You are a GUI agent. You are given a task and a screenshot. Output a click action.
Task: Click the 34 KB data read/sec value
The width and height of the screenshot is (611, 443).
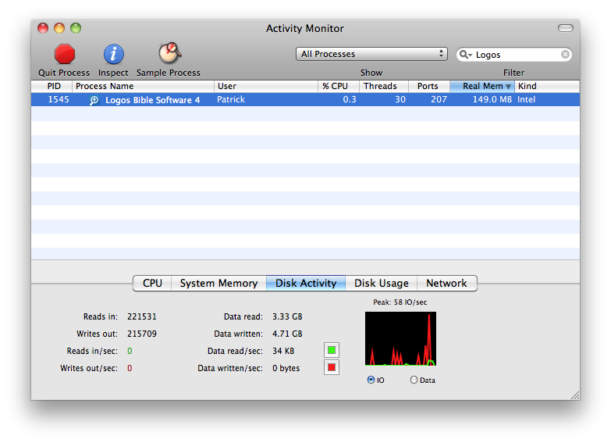tap(283, 351)
